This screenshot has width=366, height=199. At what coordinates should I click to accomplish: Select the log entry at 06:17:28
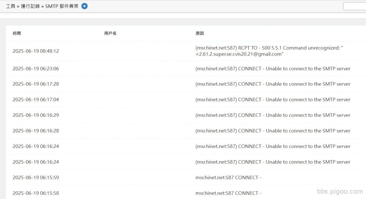(x=186, y=84)
